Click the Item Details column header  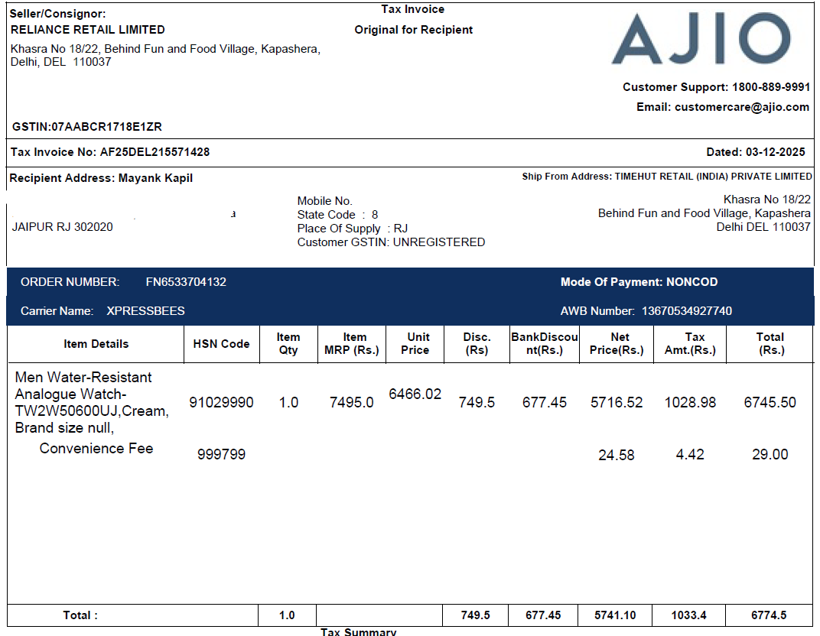tap(96, 344)
